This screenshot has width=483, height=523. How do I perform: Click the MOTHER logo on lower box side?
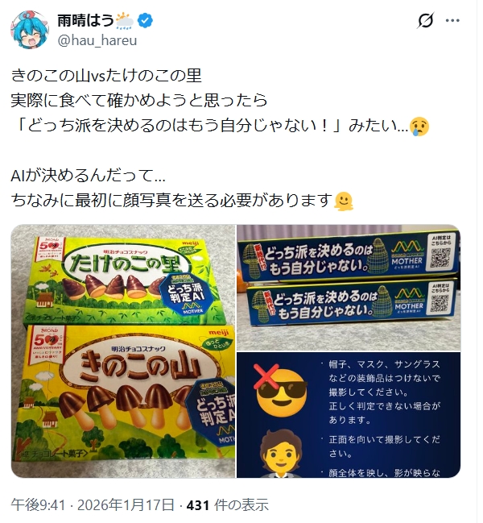(409, 300)
